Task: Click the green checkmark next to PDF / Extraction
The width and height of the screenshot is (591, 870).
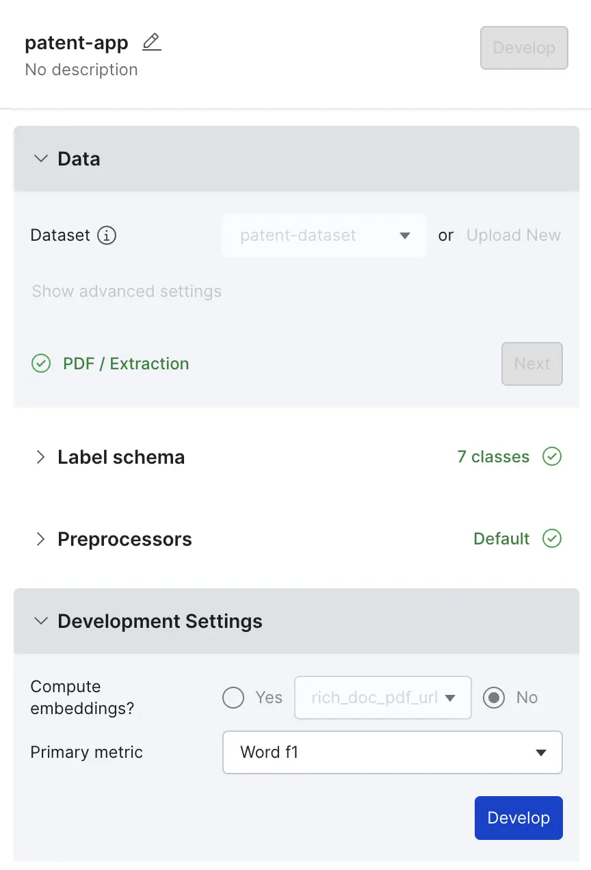Action: (41, 364)
